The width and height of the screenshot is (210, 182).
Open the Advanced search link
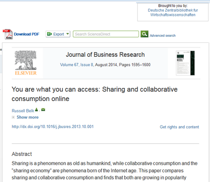click(162, 35)
